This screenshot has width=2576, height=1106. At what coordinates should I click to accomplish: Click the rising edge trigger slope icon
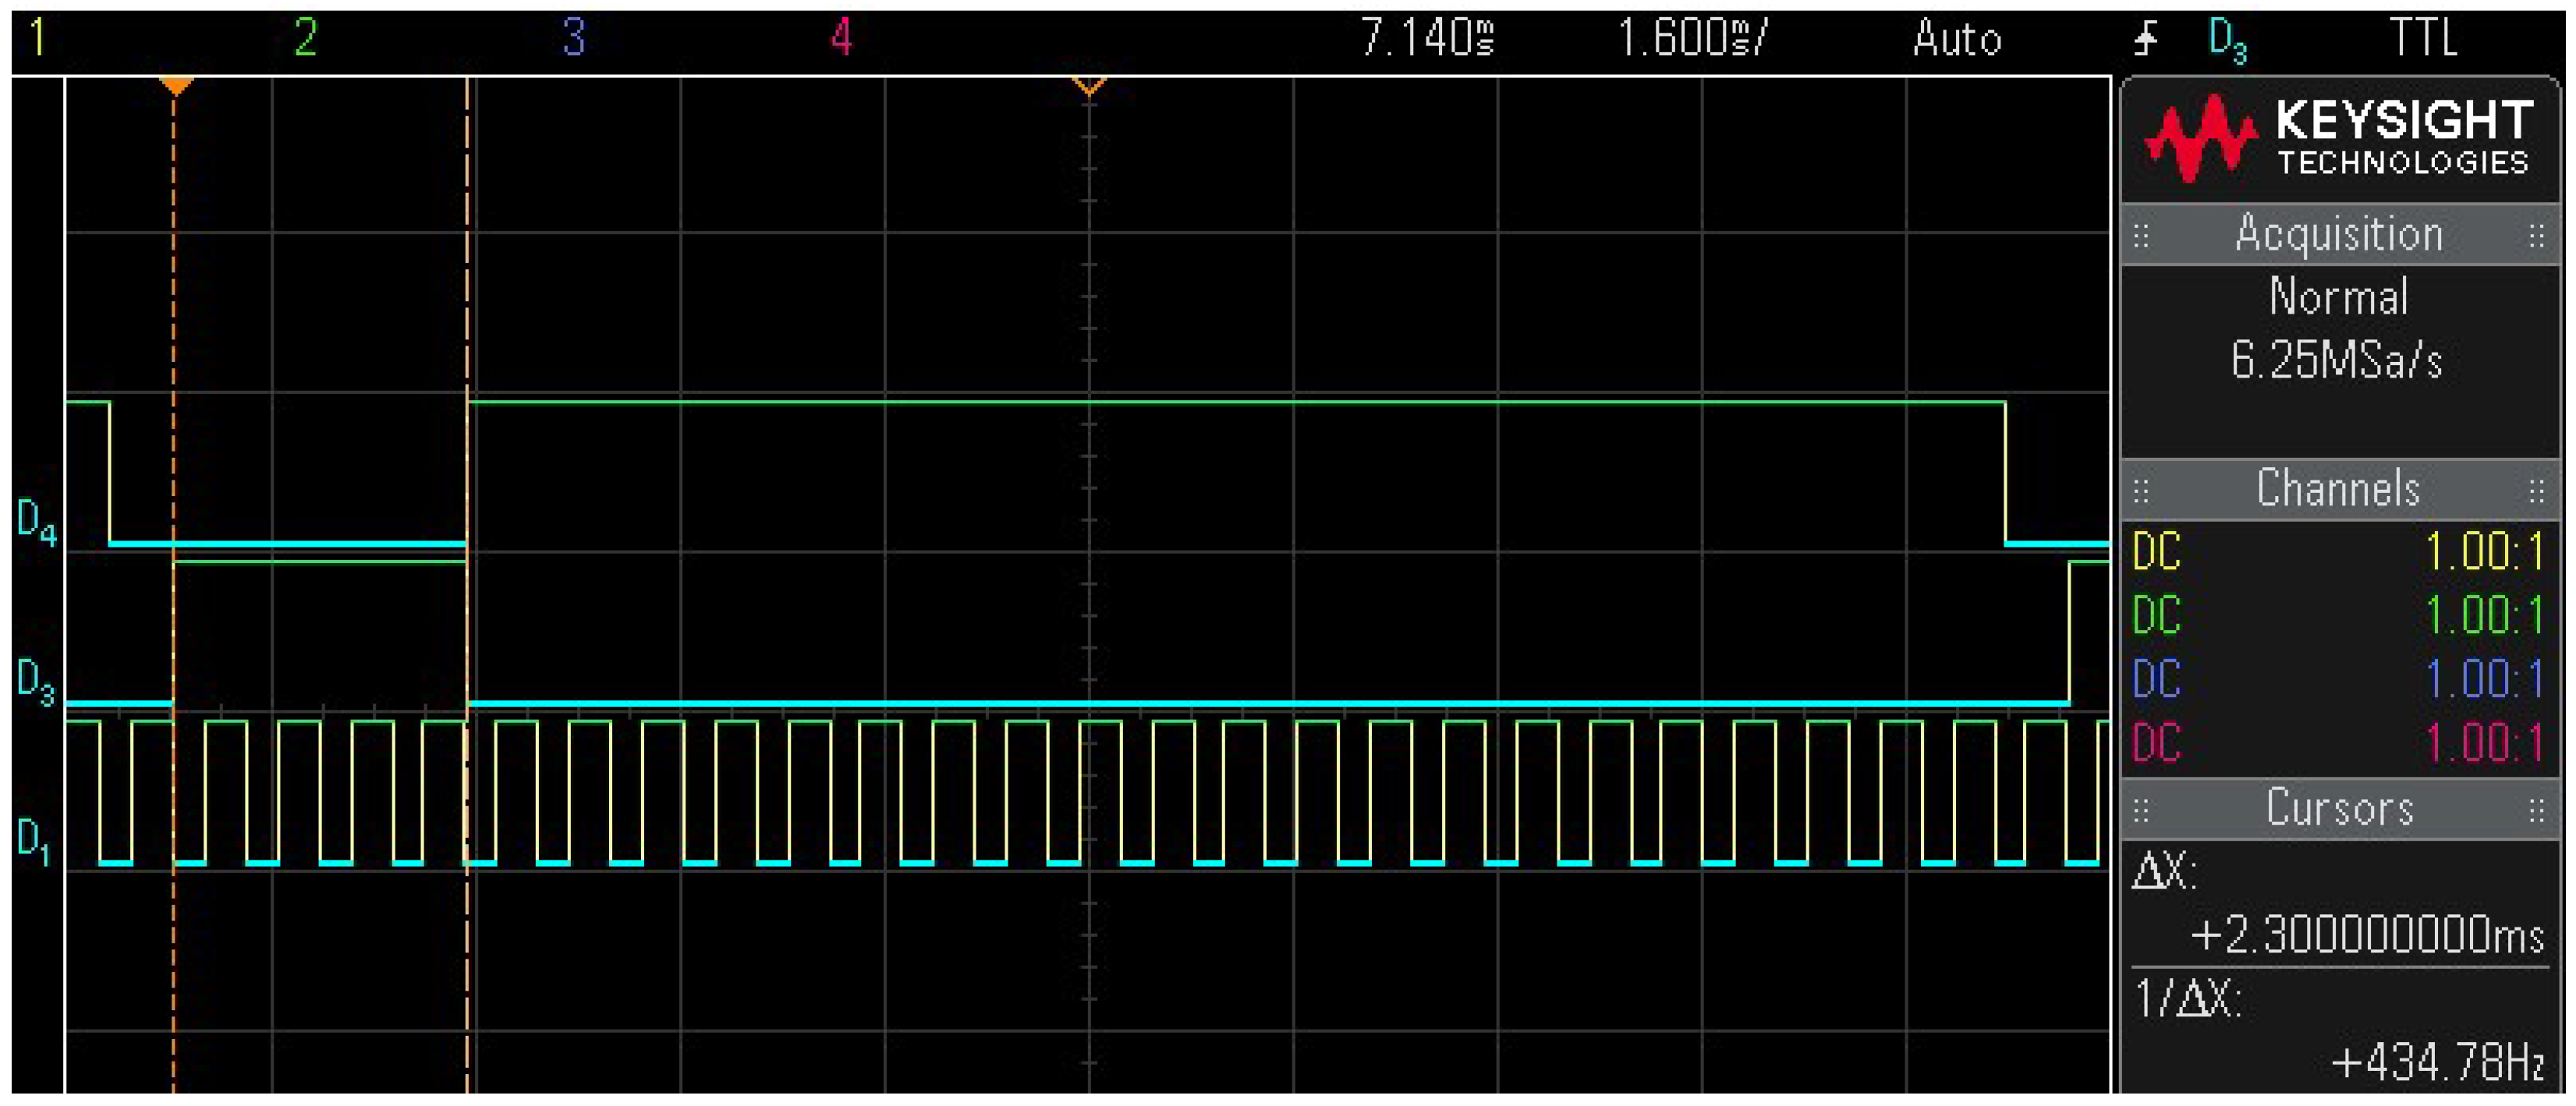pos(2146,40)
